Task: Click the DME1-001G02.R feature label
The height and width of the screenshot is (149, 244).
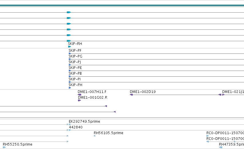Action: 93,98
